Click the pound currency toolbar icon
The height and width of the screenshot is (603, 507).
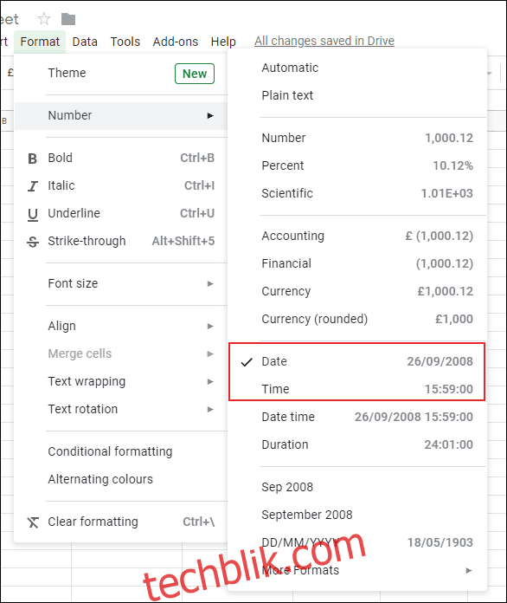pos(10,72)
